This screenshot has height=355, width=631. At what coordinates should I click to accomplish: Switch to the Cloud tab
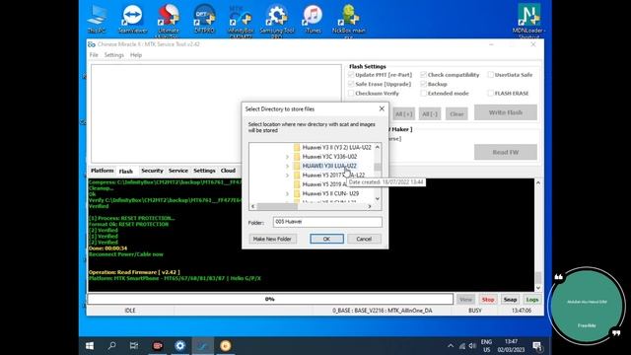click(x=228, y=171)
